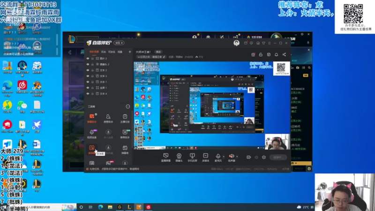Open the layout grid icon in stream header
The image size is (375, 211).
point(269,54)
